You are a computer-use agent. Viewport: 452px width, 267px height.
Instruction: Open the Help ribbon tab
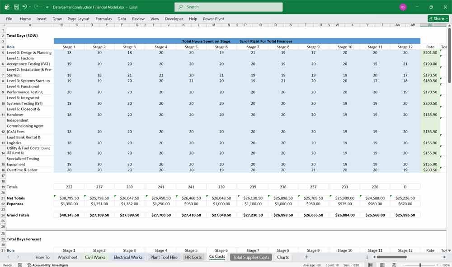[193, 18]
